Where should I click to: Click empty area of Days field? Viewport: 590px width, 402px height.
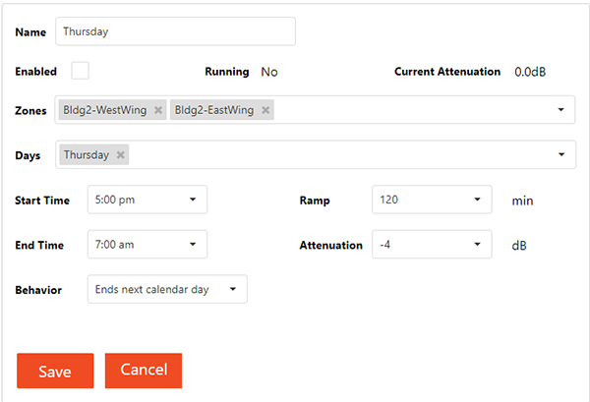point(338,154)
